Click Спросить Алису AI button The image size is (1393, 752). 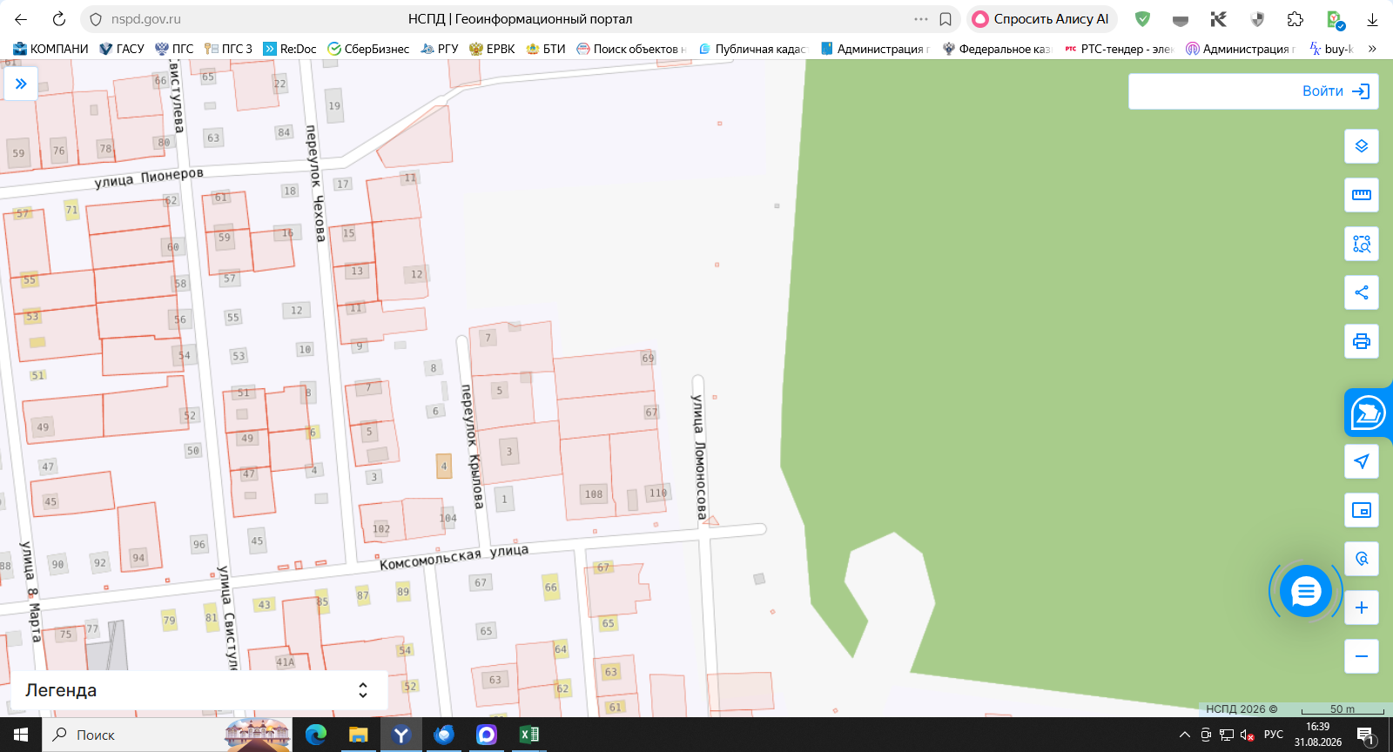[1041, 19]
